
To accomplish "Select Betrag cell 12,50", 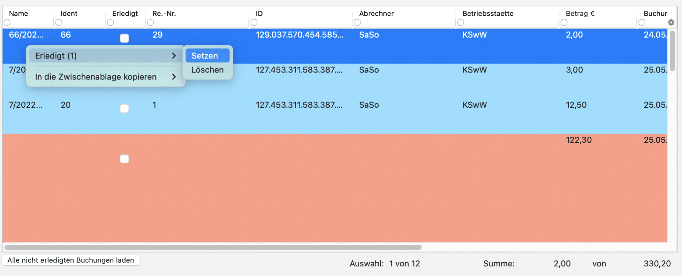I will 576,105.
